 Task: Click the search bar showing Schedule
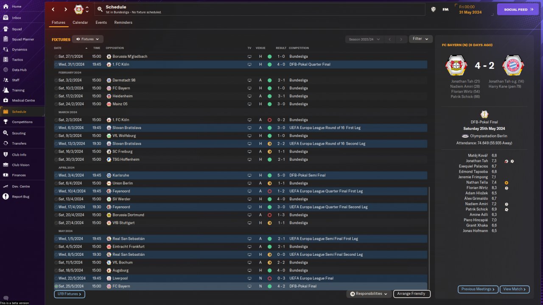point(260,9)
